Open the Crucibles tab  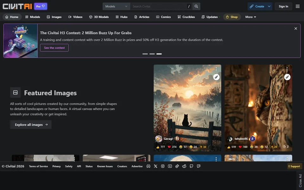[x=186, y=17]
